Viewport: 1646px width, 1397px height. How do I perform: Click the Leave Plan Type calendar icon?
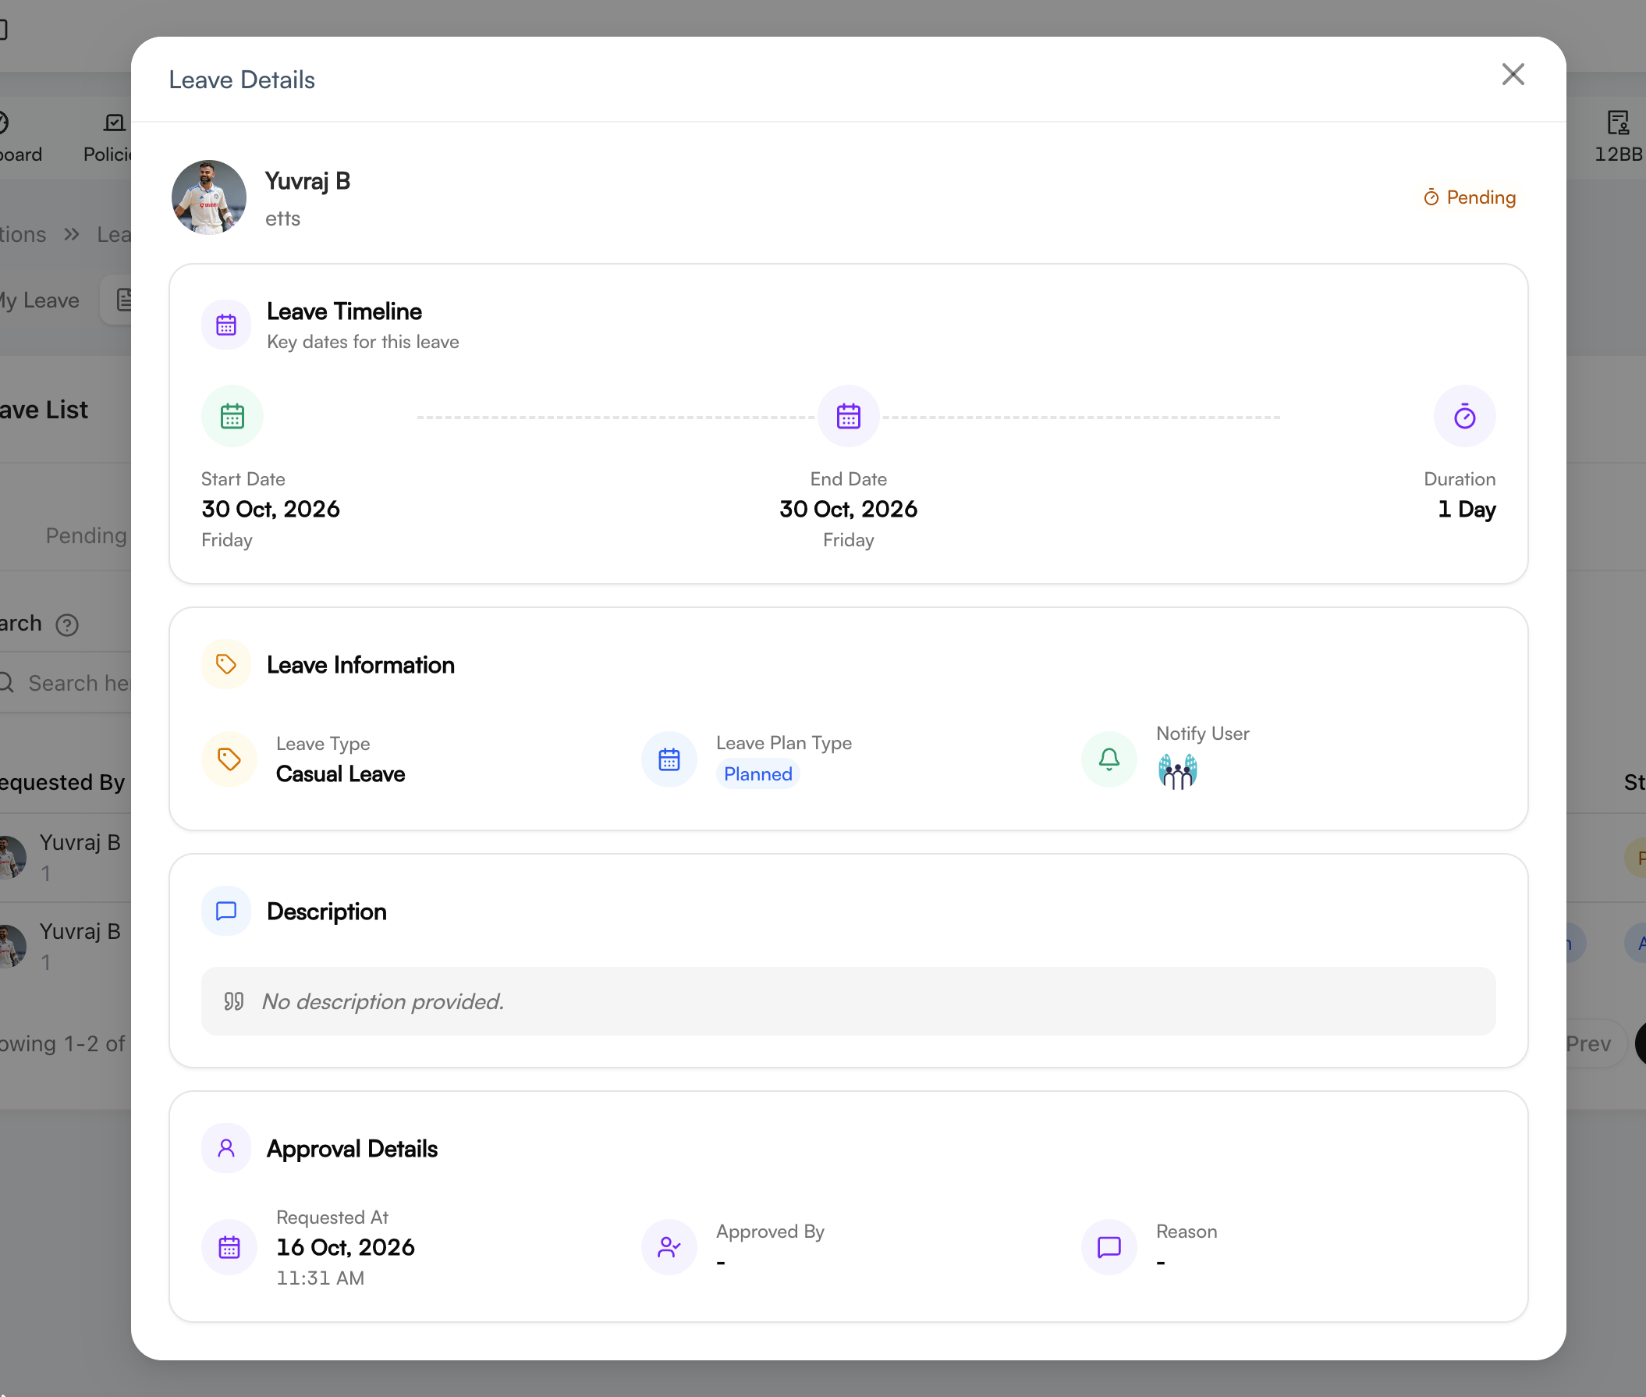(669, 759)
